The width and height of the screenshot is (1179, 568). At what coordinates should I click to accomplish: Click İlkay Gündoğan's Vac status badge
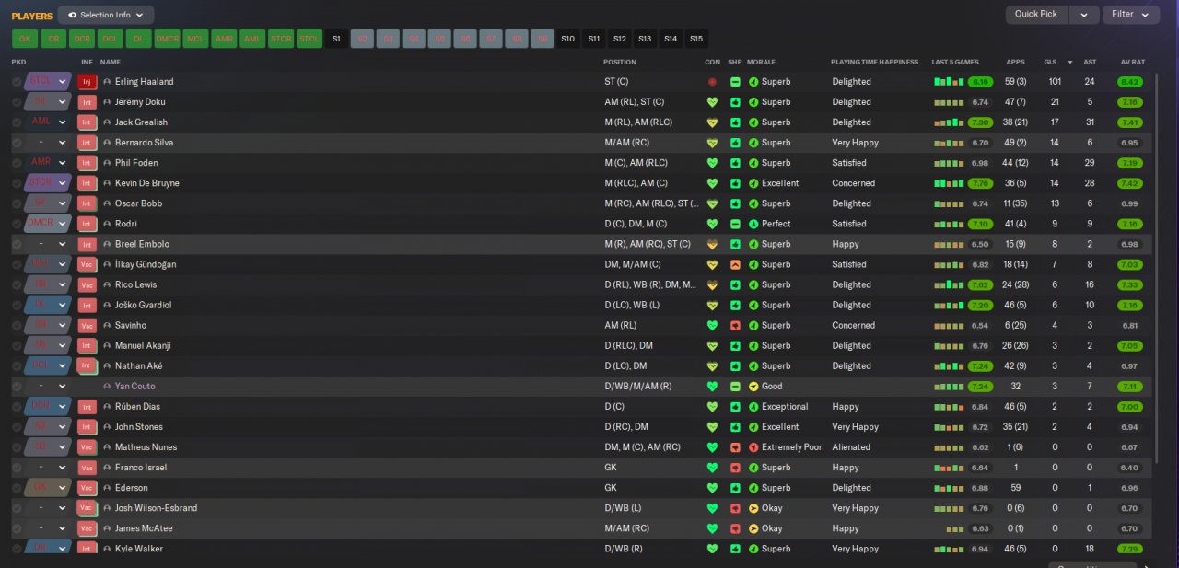tap(88, 264)
